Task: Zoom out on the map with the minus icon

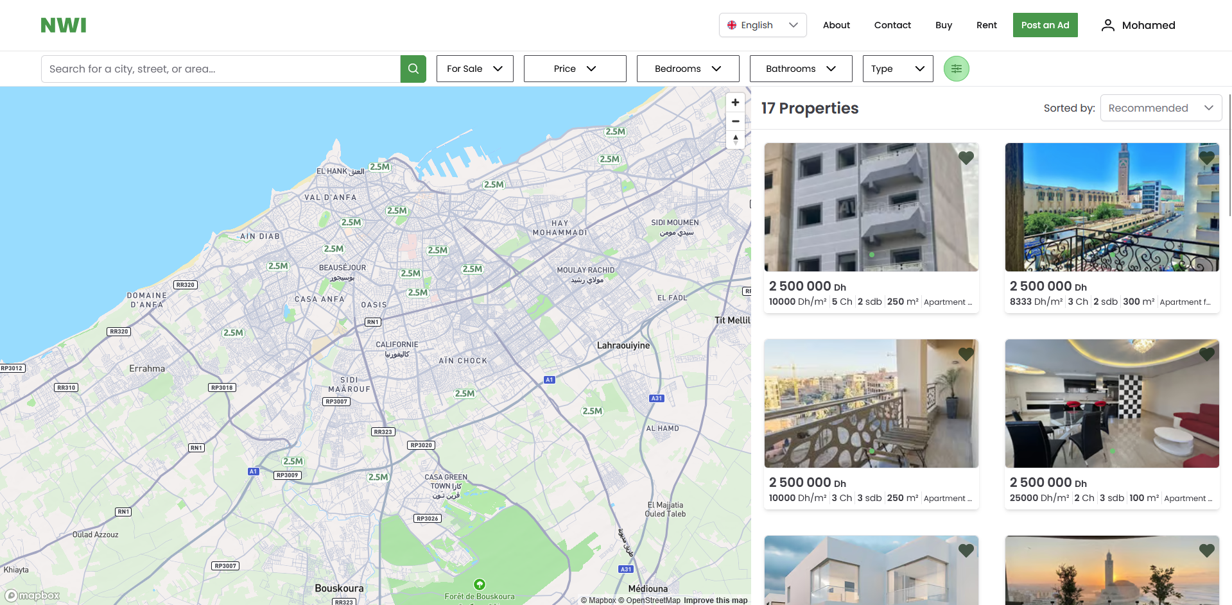Action: (x=734, y=121)
